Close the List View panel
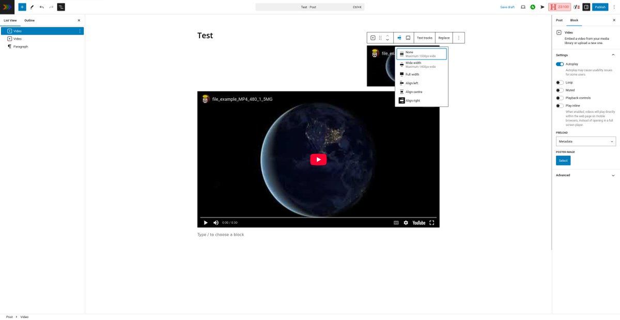This screenshot has width=620, height=320. tap(79, 20)
